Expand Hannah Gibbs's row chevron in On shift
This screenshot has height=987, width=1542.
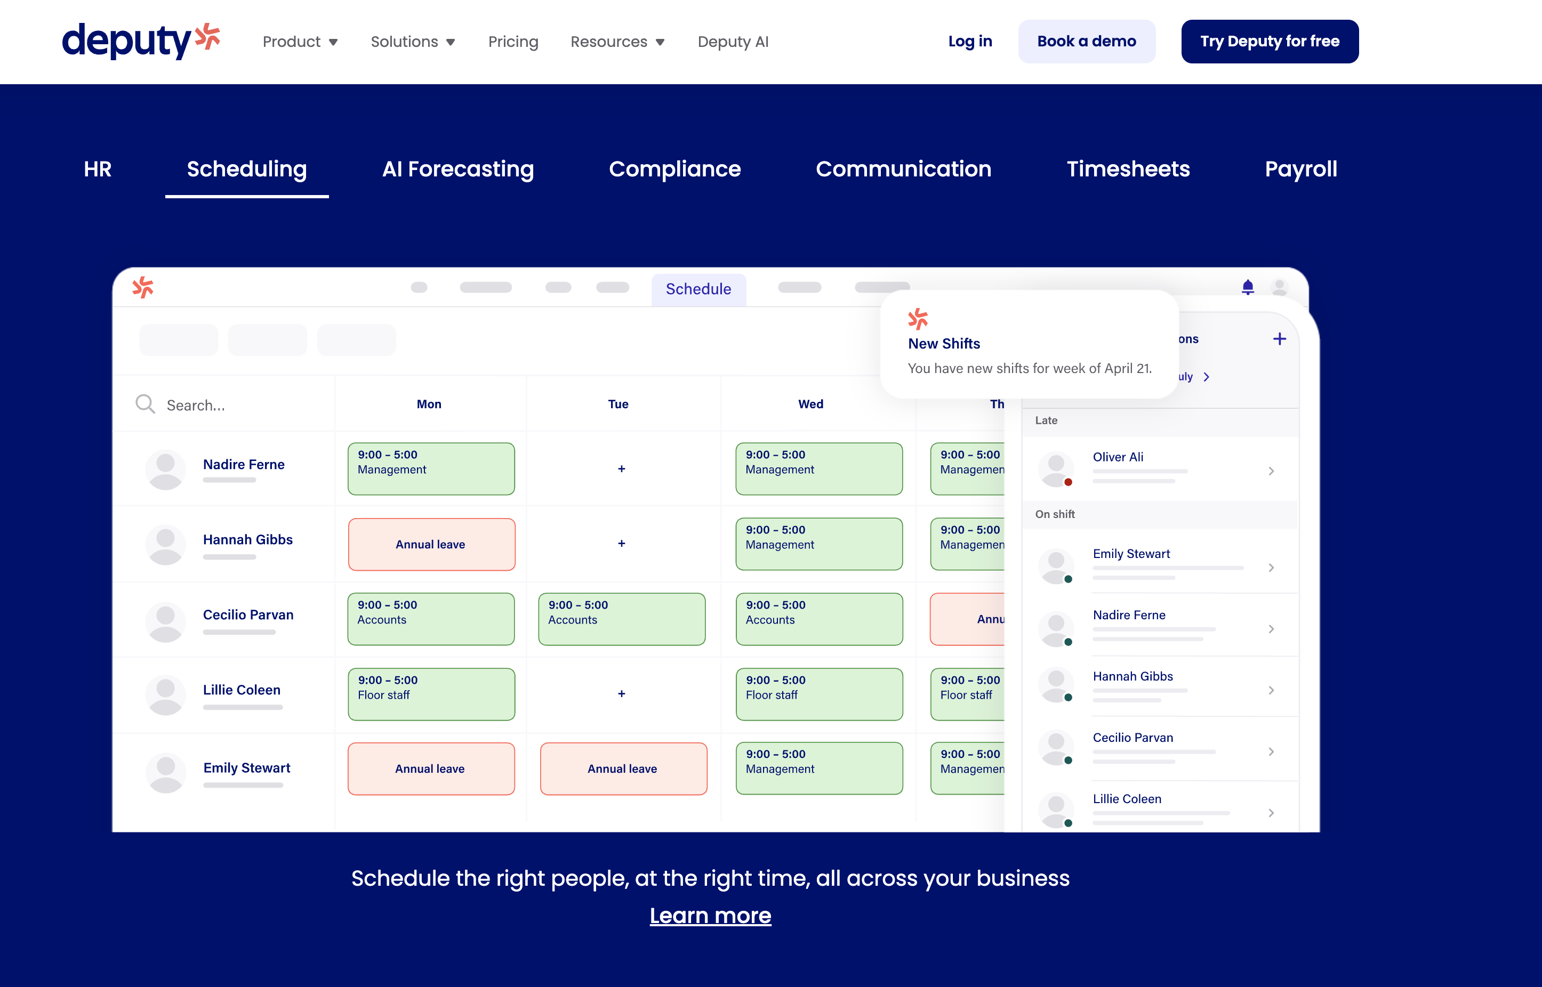(x=1271, y=690)
